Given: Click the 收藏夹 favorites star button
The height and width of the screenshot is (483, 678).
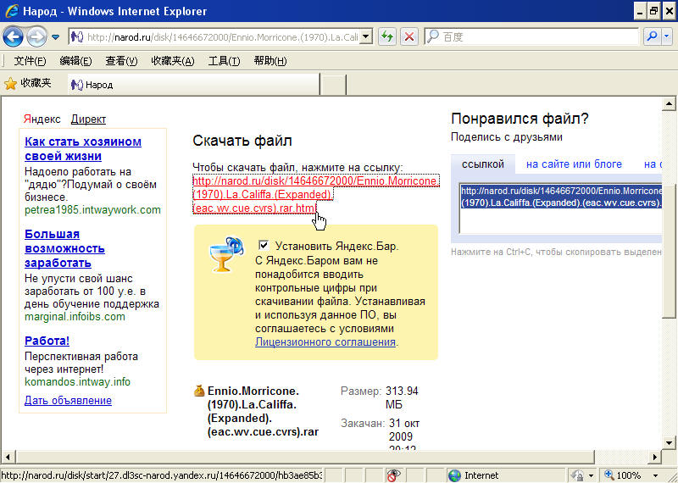Looking at the screenshot, I should coord(28,83).
